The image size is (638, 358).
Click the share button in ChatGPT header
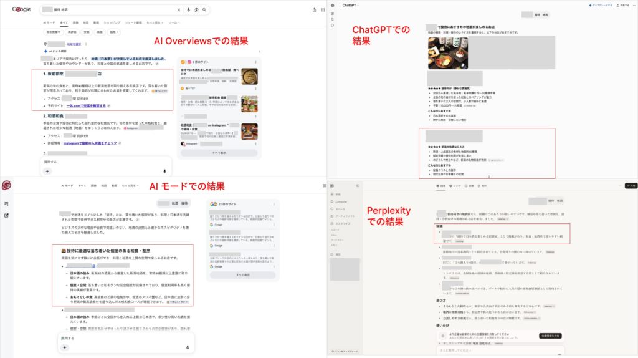[x=623, y=5]
